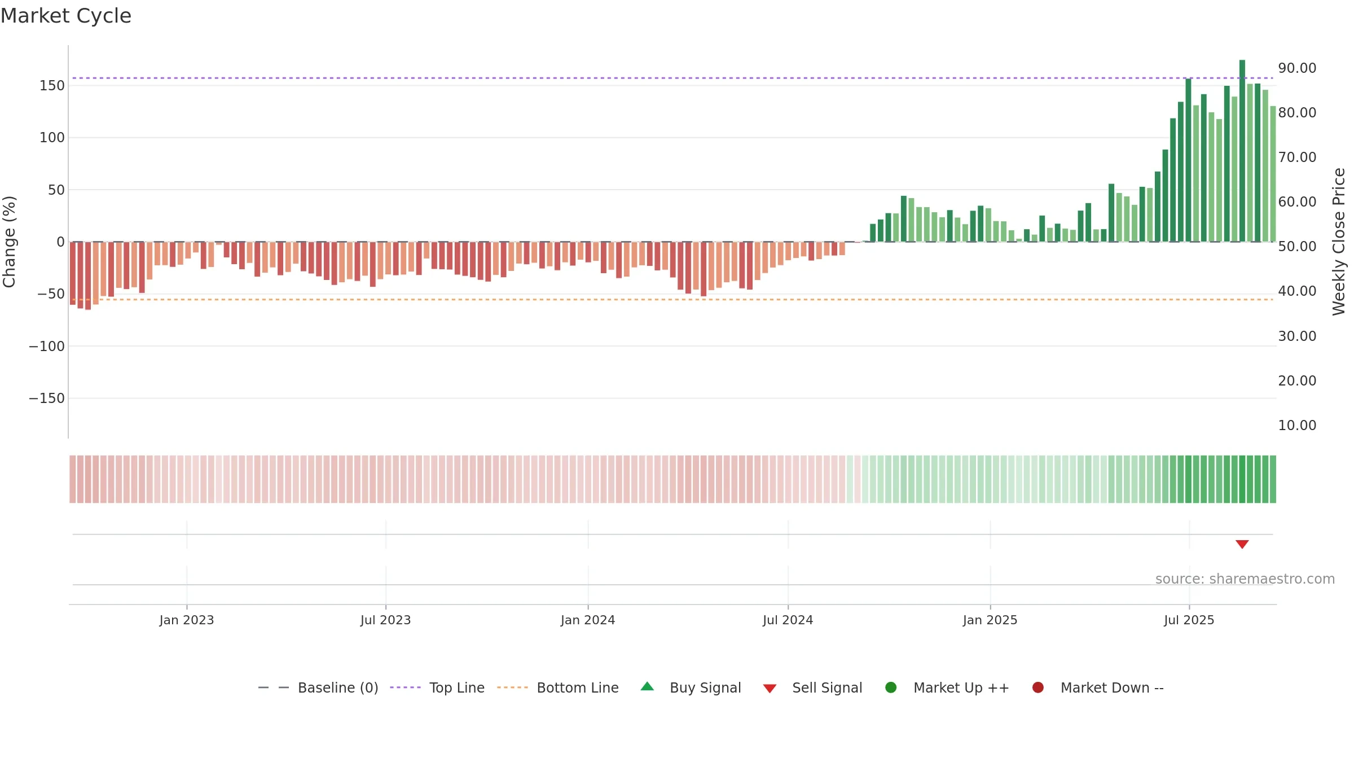This screenshot has width=1354, height=762.
Task: Click the 50.00 tick on the right axis
Action: point(1297,247)
